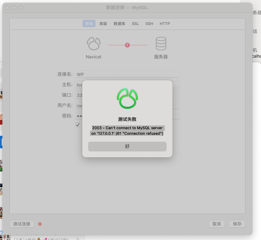
Task: Click the close button of the 新建连接 window
Action: pyautogui.click(x=7, y=8)
